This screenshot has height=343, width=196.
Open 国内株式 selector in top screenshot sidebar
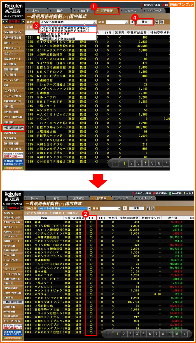[x=23, y=21]
